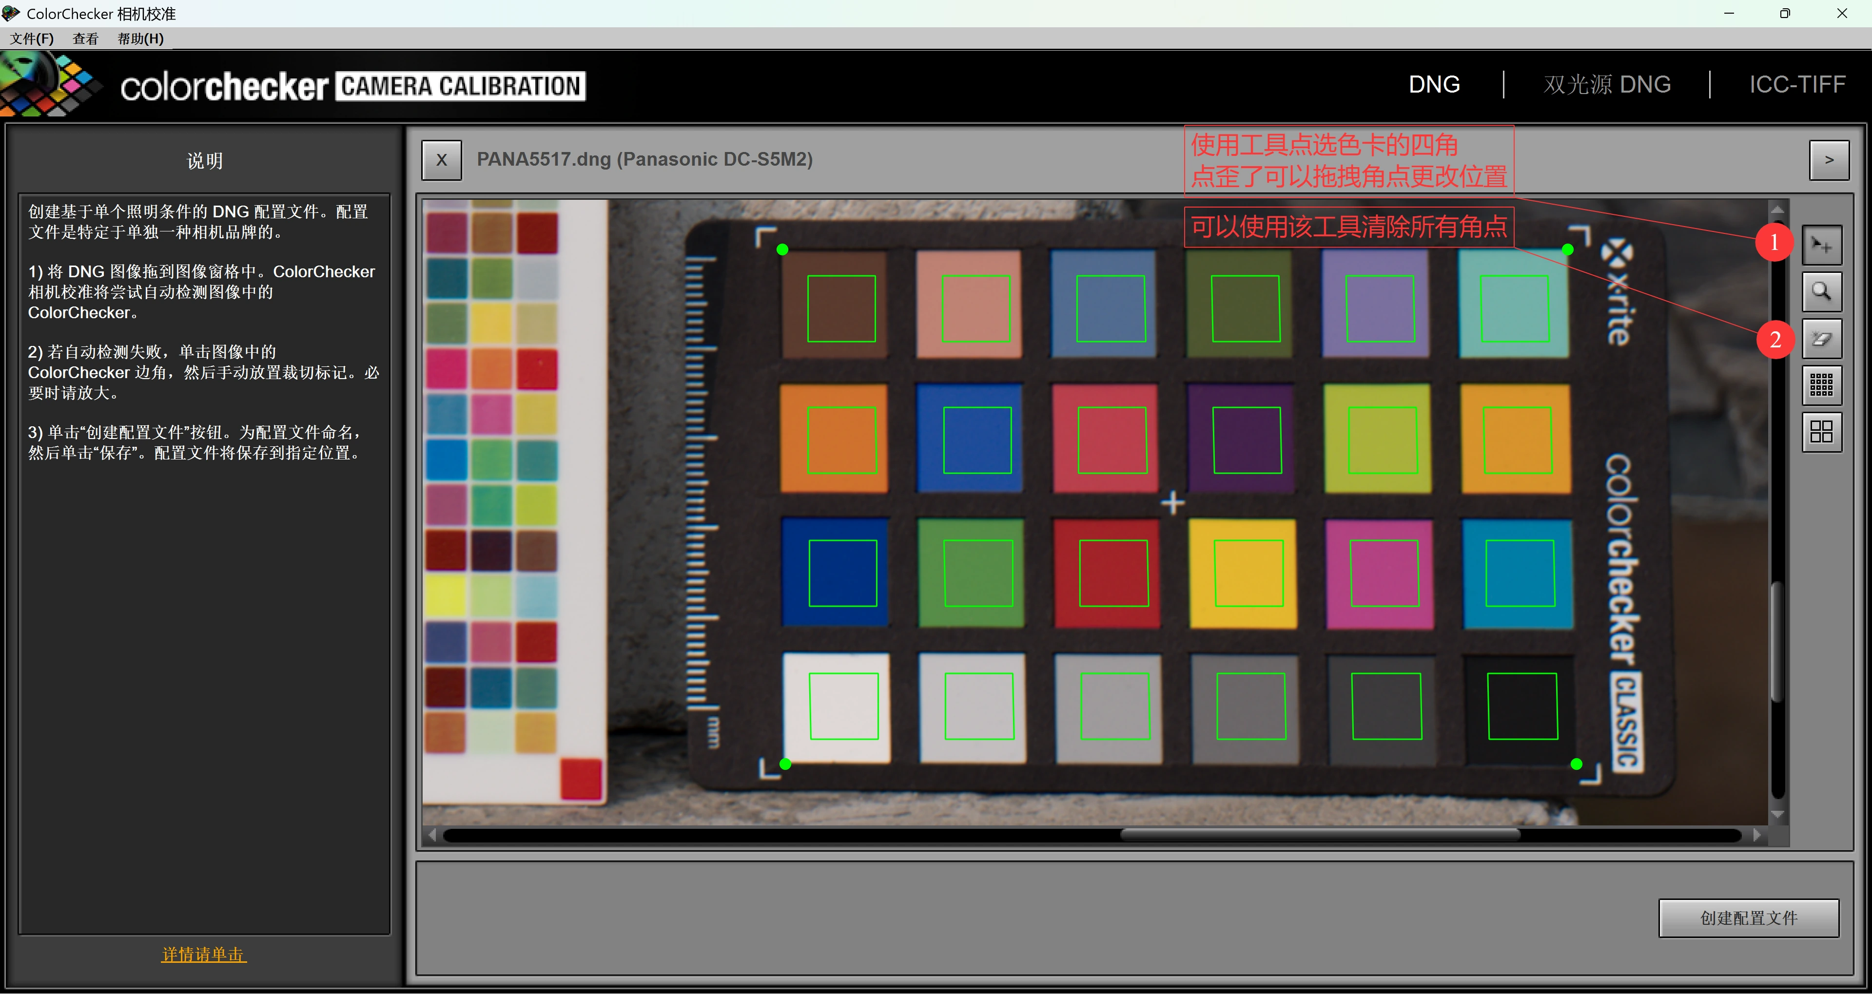Switch to the DNG mode tab
The width and height of the screenshot is (1872, 994).
(x=1434, y=84)
